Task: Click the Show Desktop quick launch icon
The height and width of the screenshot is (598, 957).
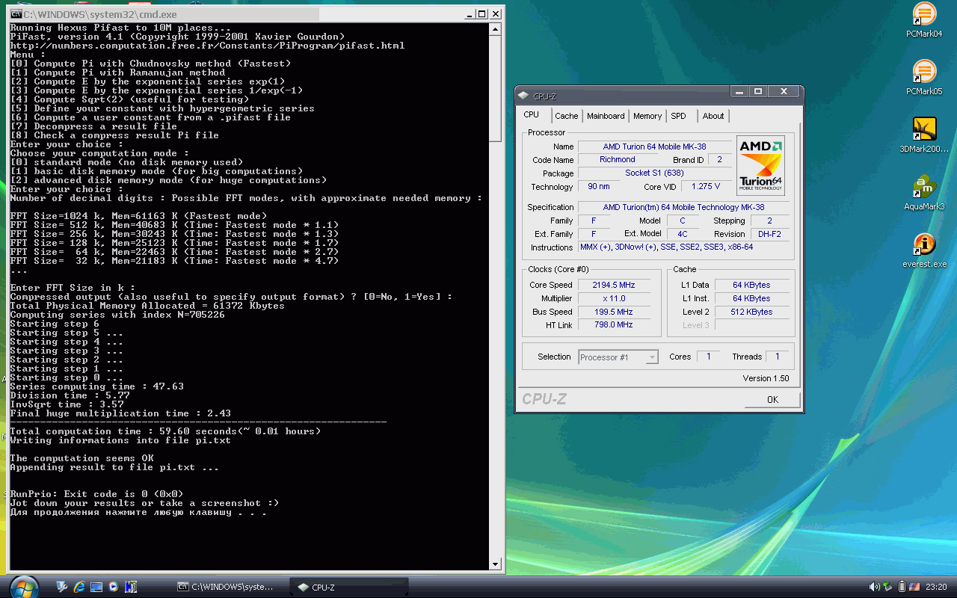Action: click(96, 587)
